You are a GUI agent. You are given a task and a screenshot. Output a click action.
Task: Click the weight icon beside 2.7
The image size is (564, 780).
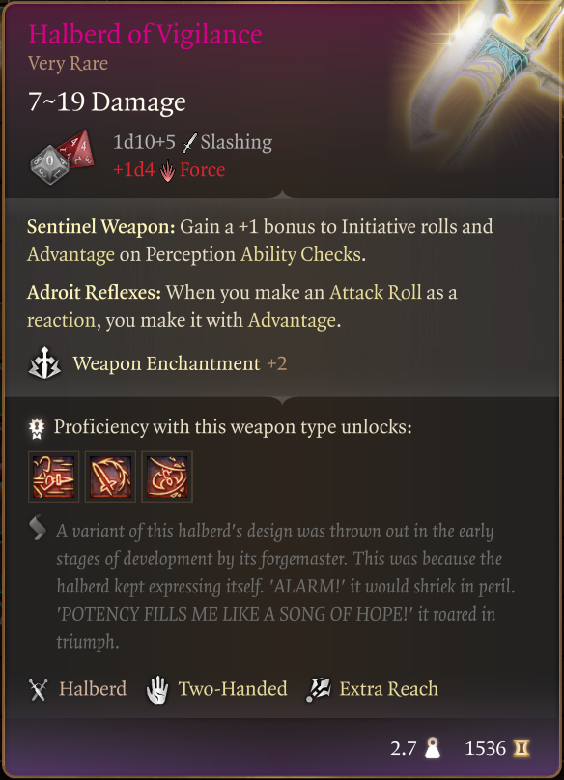(x=433, y=749)
